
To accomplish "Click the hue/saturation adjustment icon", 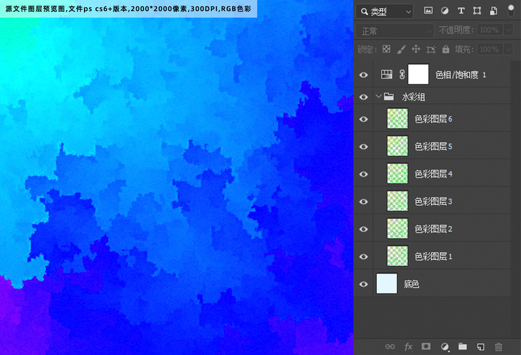I will click(387, 75).
